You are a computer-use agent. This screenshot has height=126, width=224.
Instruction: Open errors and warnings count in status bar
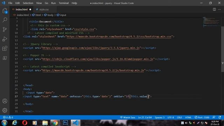point(8,118)
